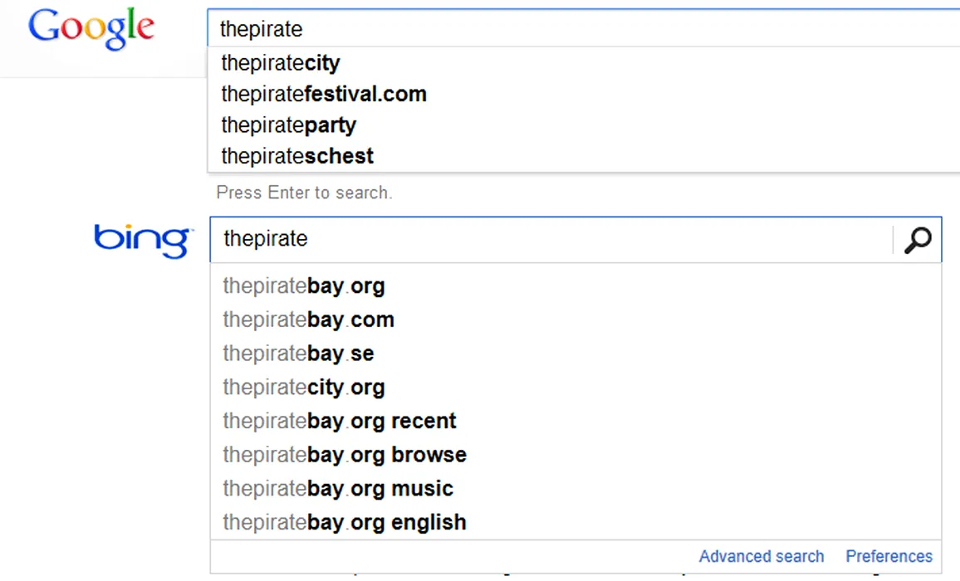
Task: Open the Preferences link
Action: 889,556
